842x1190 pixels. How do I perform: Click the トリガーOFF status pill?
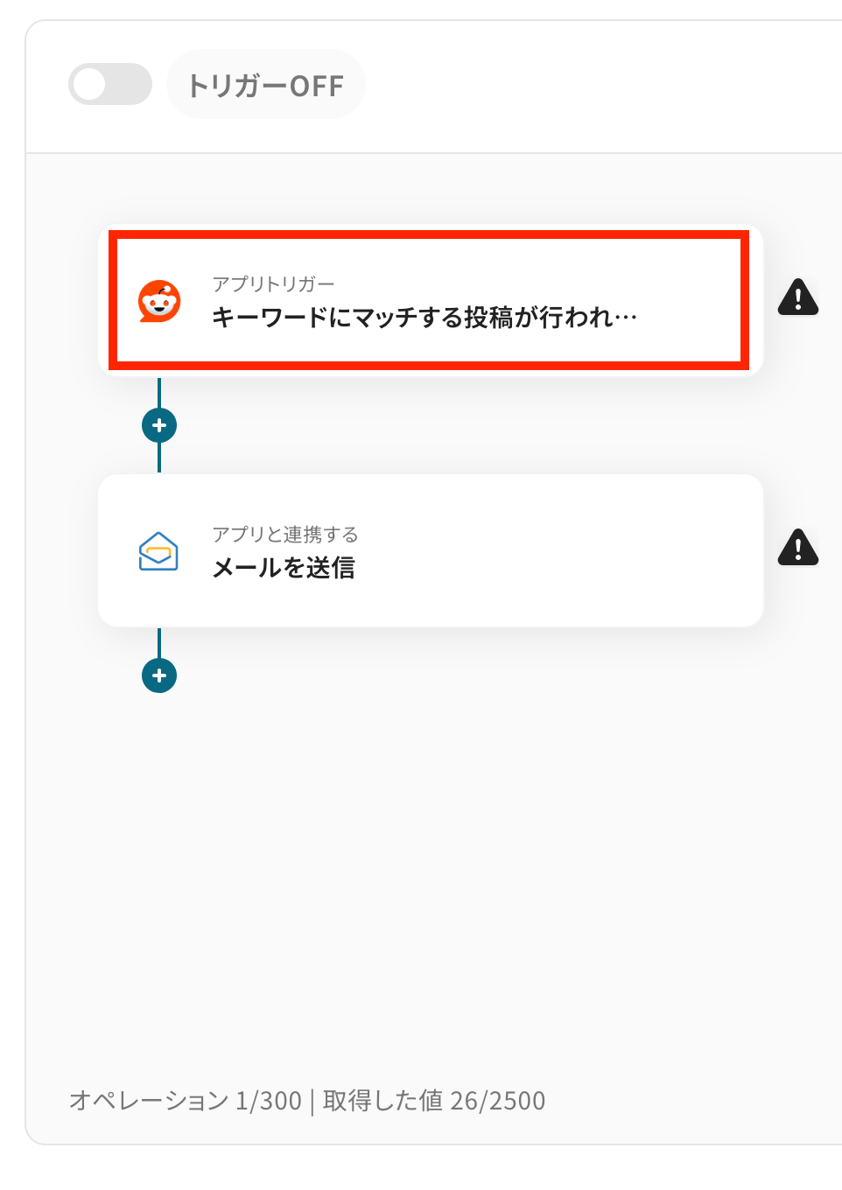click(266, 85)
